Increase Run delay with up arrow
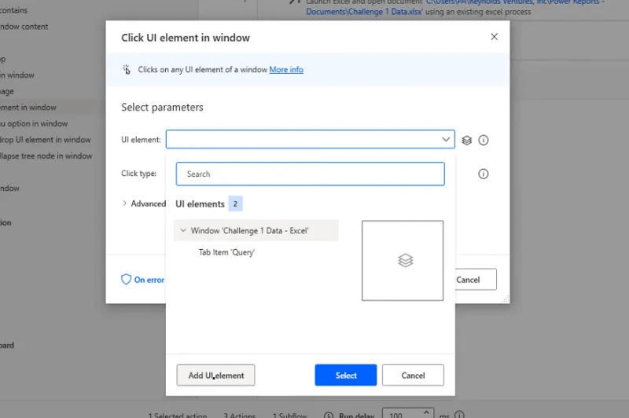Image resolution: width=629 pixels, height=418 pixels. [426, 412]
